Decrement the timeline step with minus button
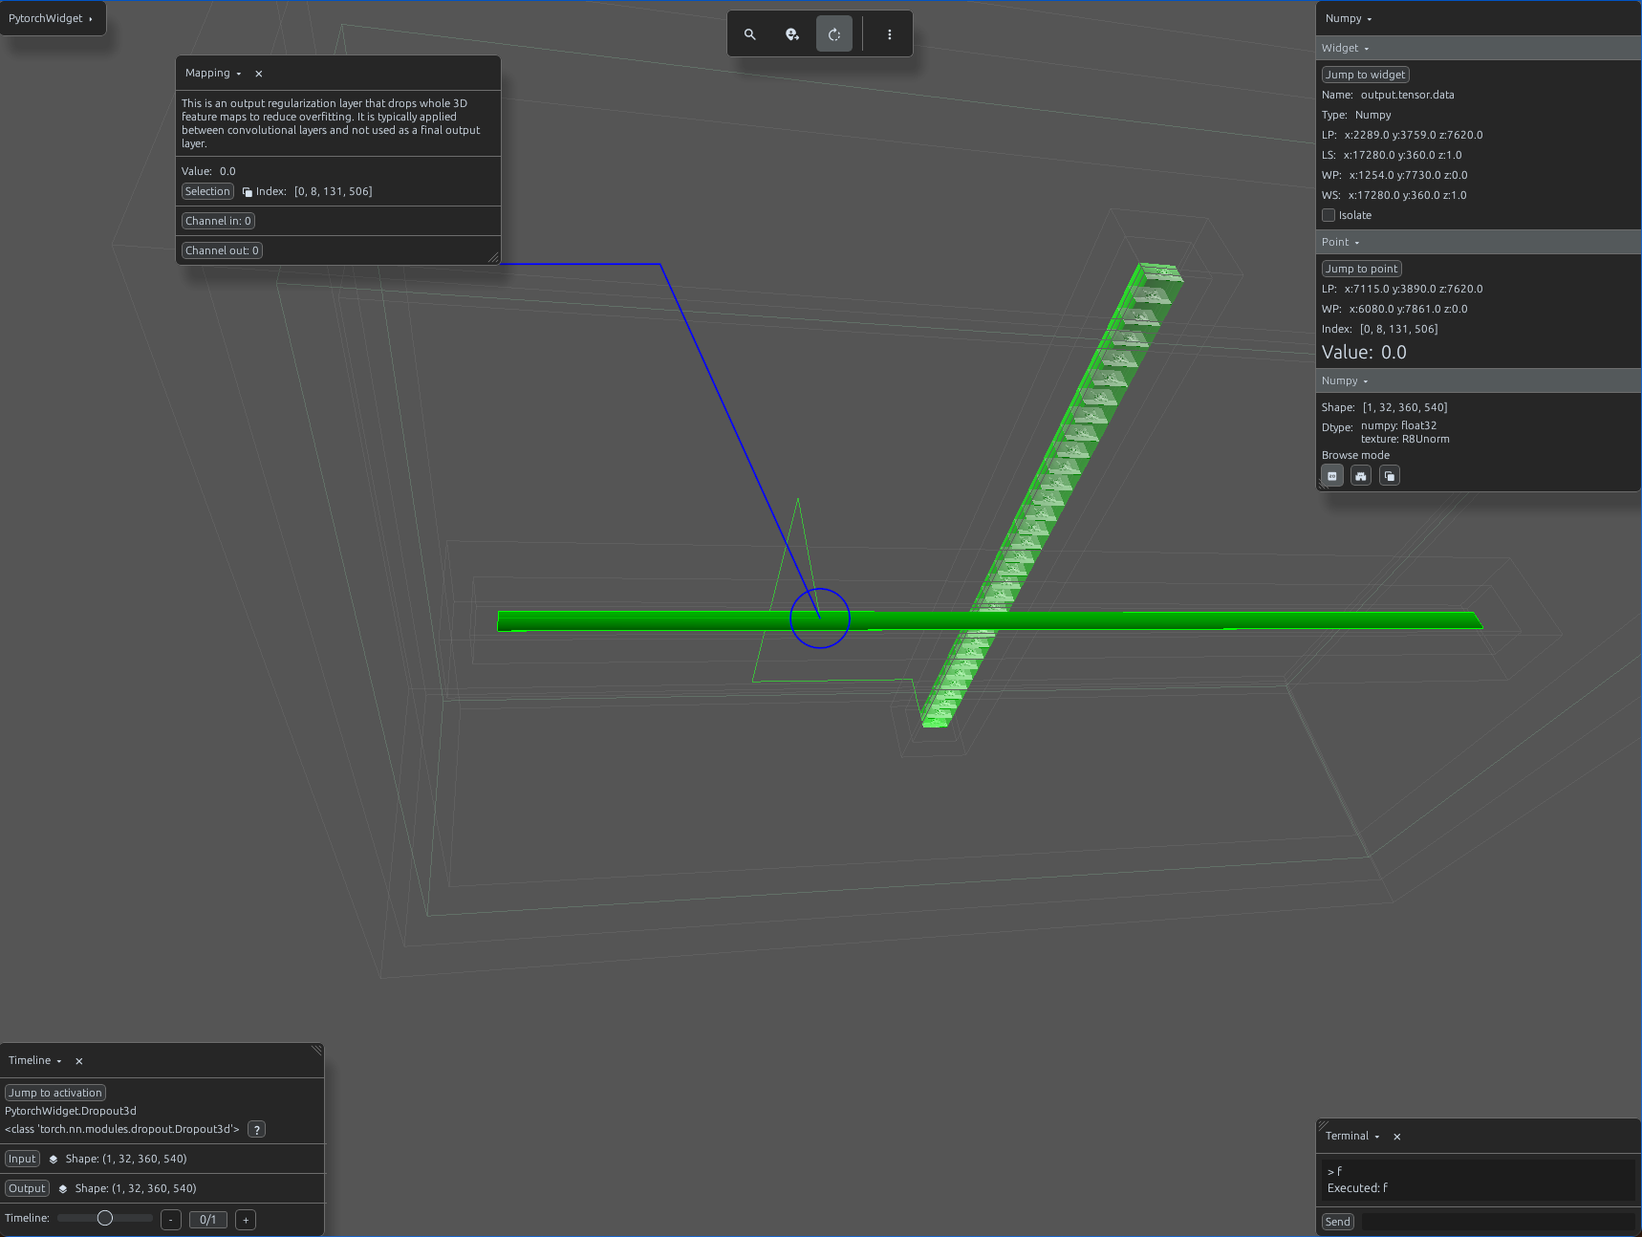 pyautogui.click(x=171, y=1220)
